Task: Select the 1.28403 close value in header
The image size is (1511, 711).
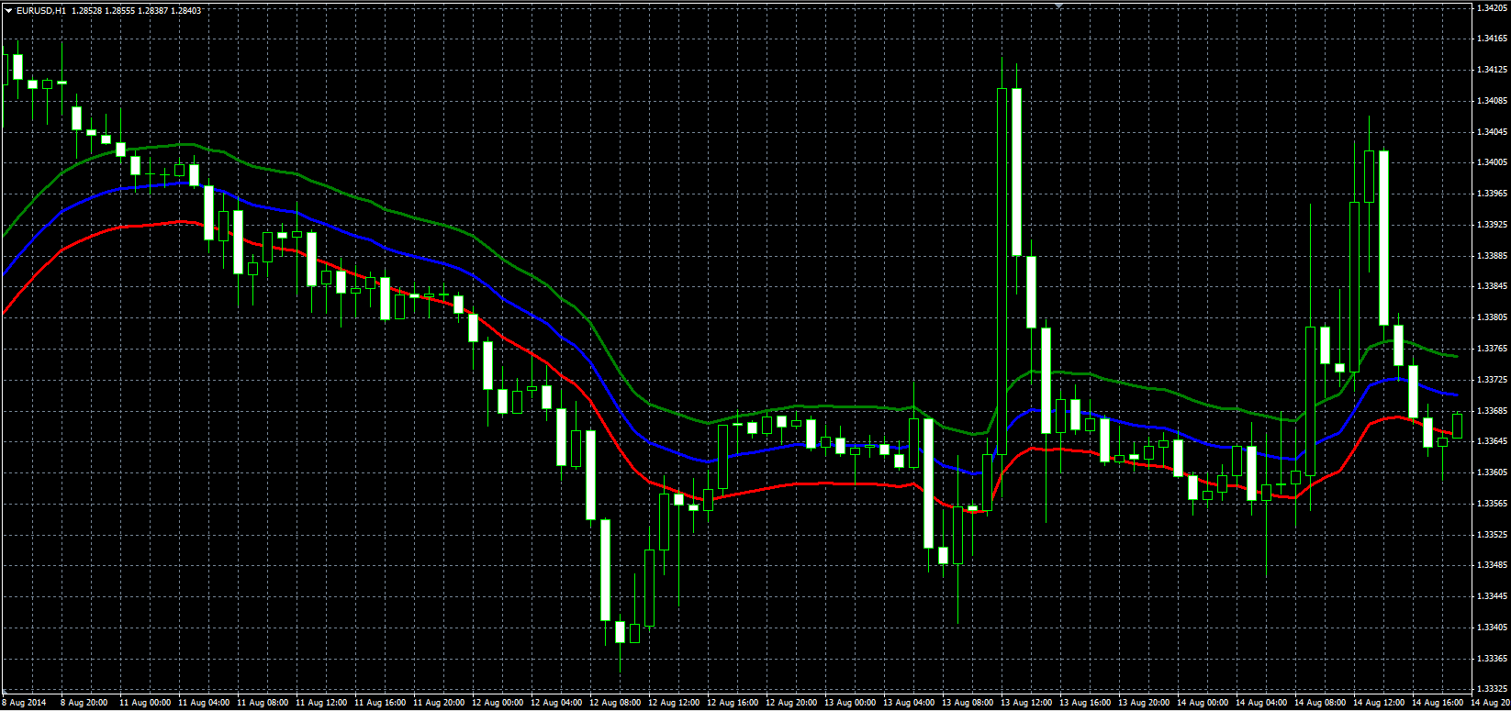Action: tap(185, 10)
